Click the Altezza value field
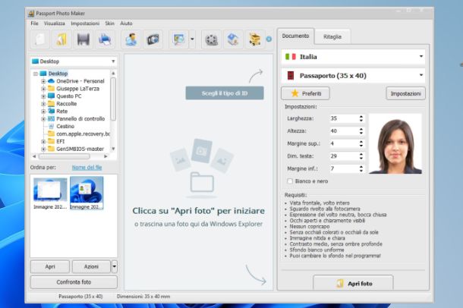 [344, 131]
